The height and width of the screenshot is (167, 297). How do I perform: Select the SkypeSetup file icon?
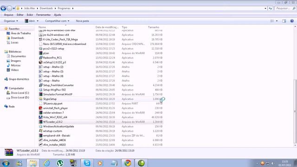click(x=40, y=99)
